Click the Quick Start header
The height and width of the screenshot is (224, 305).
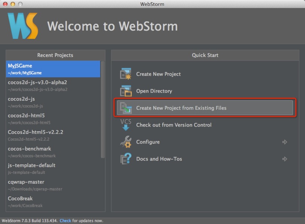[x=205, y=55]
